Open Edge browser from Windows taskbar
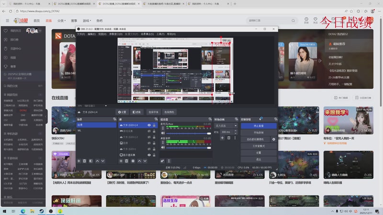This screenshot has height=215, width=383. 23,211
